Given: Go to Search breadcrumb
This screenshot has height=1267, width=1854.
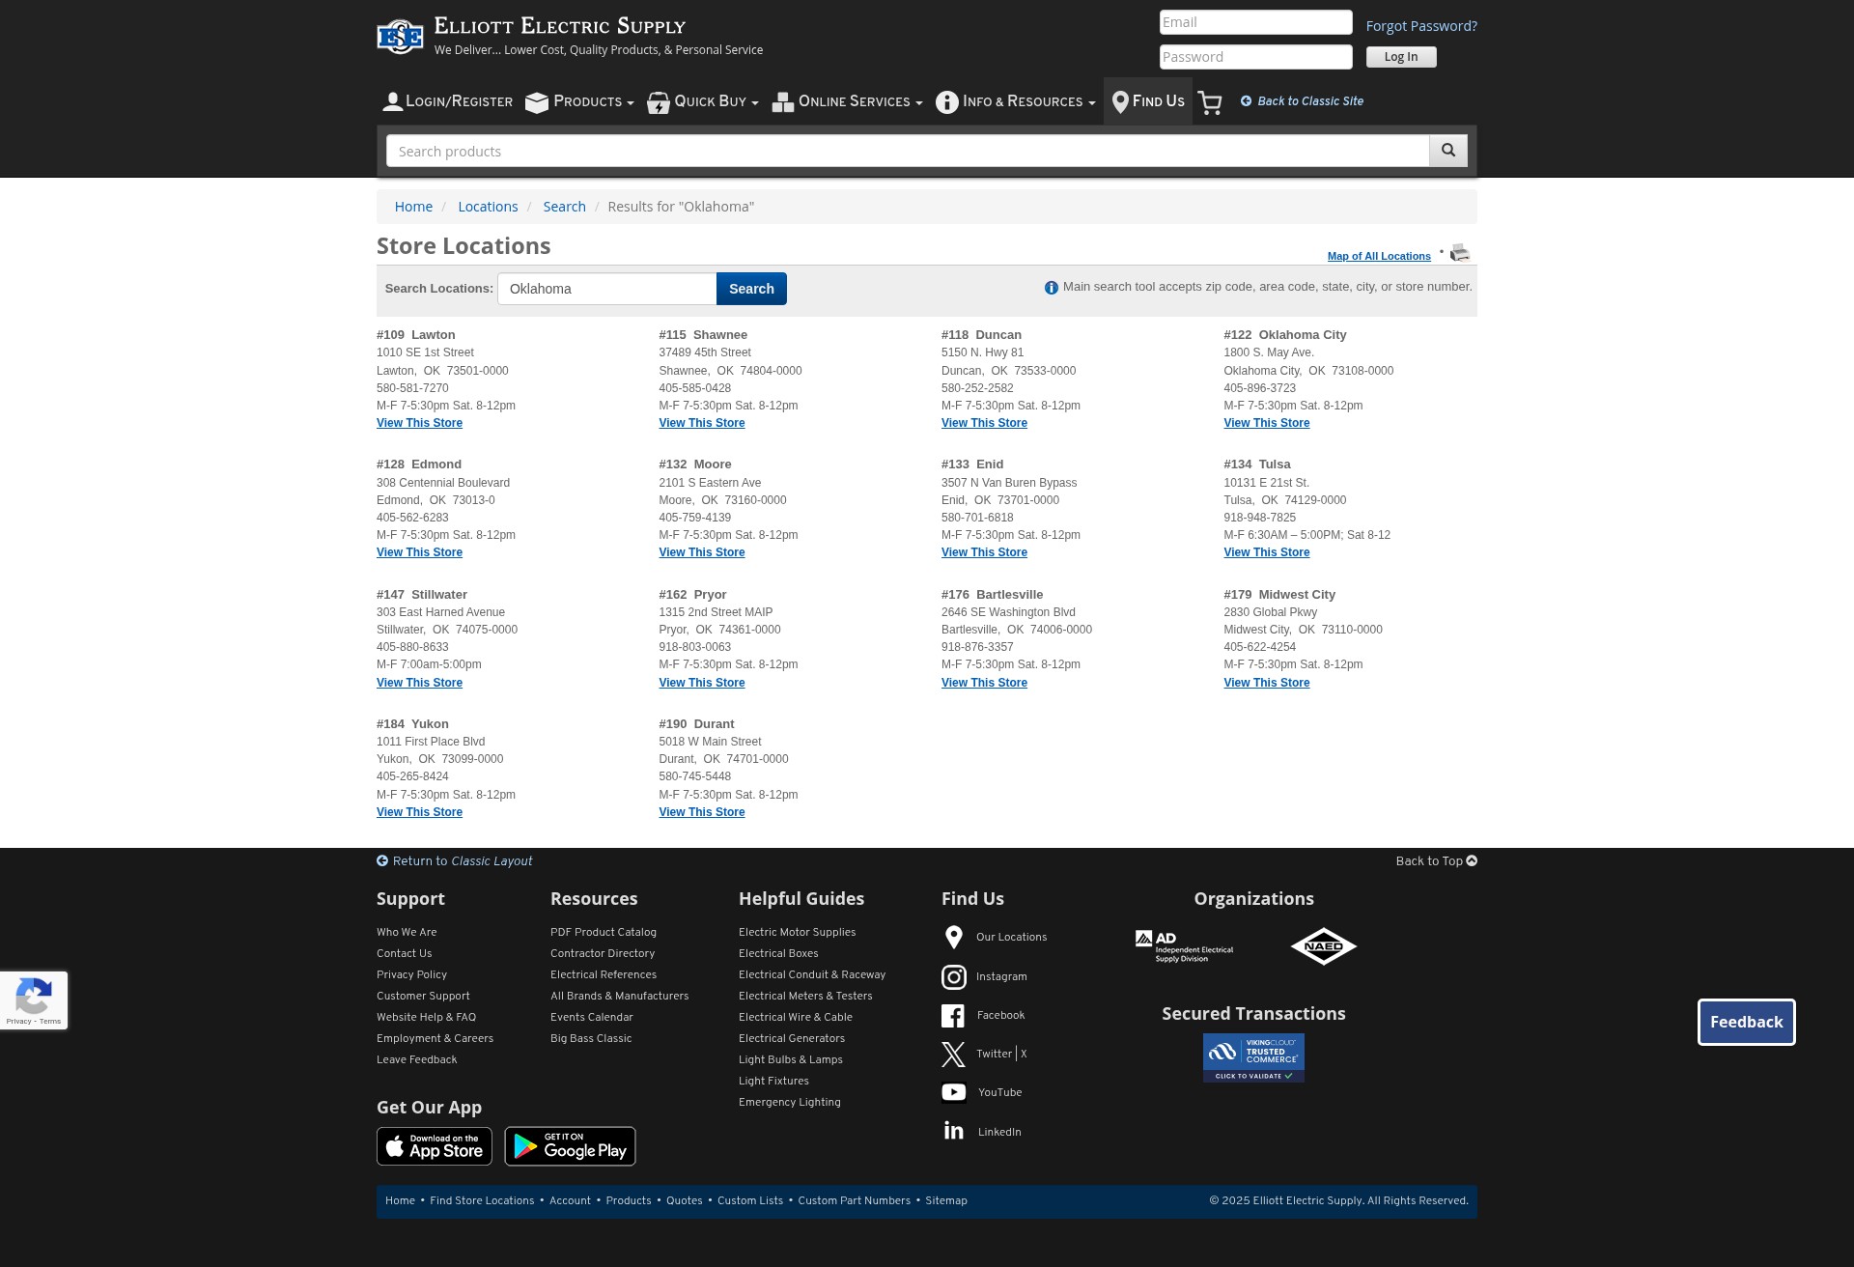Looking at the screenshot, I should click(x=564, y=207).
